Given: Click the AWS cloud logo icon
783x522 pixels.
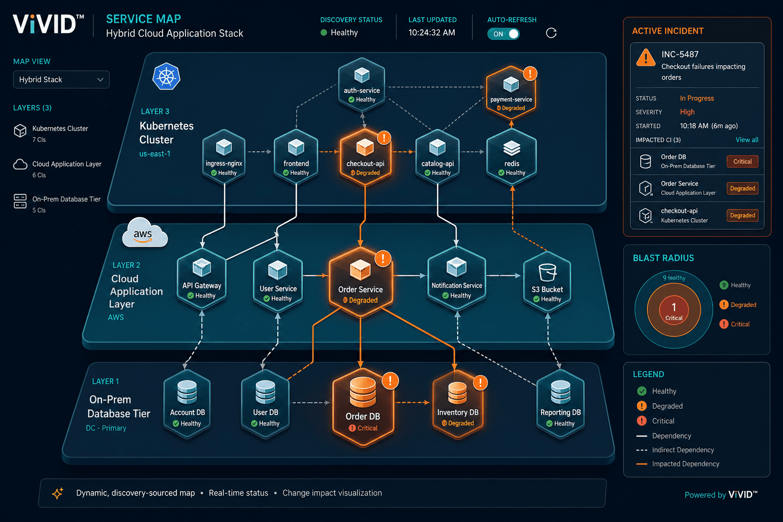Looking at the screenshot, I should point(145,233).
